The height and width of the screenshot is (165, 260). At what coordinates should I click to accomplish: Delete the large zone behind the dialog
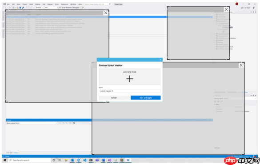pyautogui.click(x=241, y=65)
